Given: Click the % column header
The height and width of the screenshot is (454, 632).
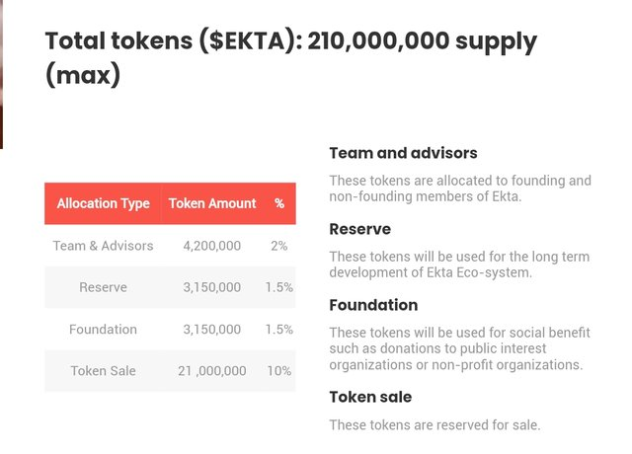Looking at the screenshot, I should point(279,203).
